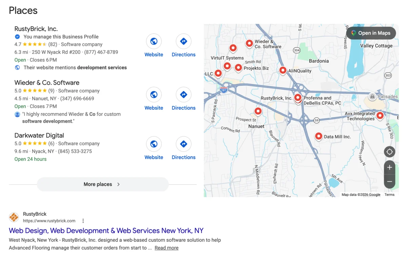Viewport: 407px width, 255px height.
Task: Click the https://www.rustybrick.com URL
Action: pos(49,221)
